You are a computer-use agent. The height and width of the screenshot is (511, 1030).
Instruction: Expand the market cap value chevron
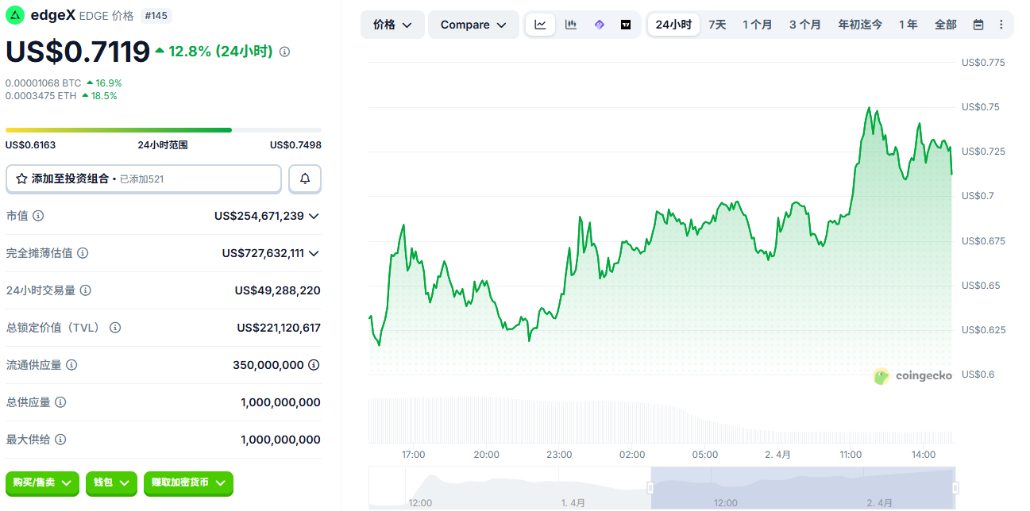pyautogui.click(x=314, y=216)
